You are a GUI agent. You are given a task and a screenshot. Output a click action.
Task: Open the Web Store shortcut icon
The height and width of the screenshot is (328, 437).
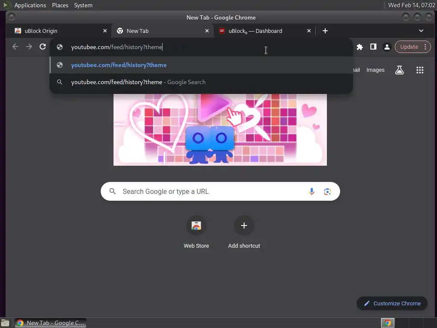coord(196,225)
